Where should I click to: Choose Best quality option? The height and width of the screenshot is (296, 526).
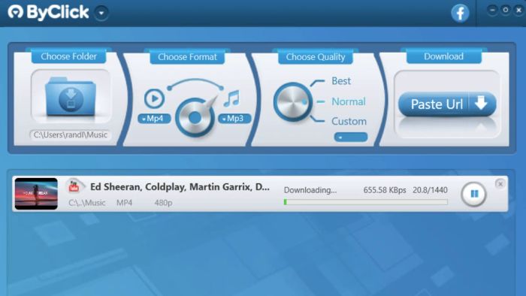pyautogui.click(x=341, y=81)
